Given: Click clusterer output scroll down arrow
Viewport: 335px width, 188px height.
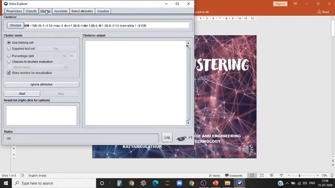Looking at the screenshot, I should point(188,123).
